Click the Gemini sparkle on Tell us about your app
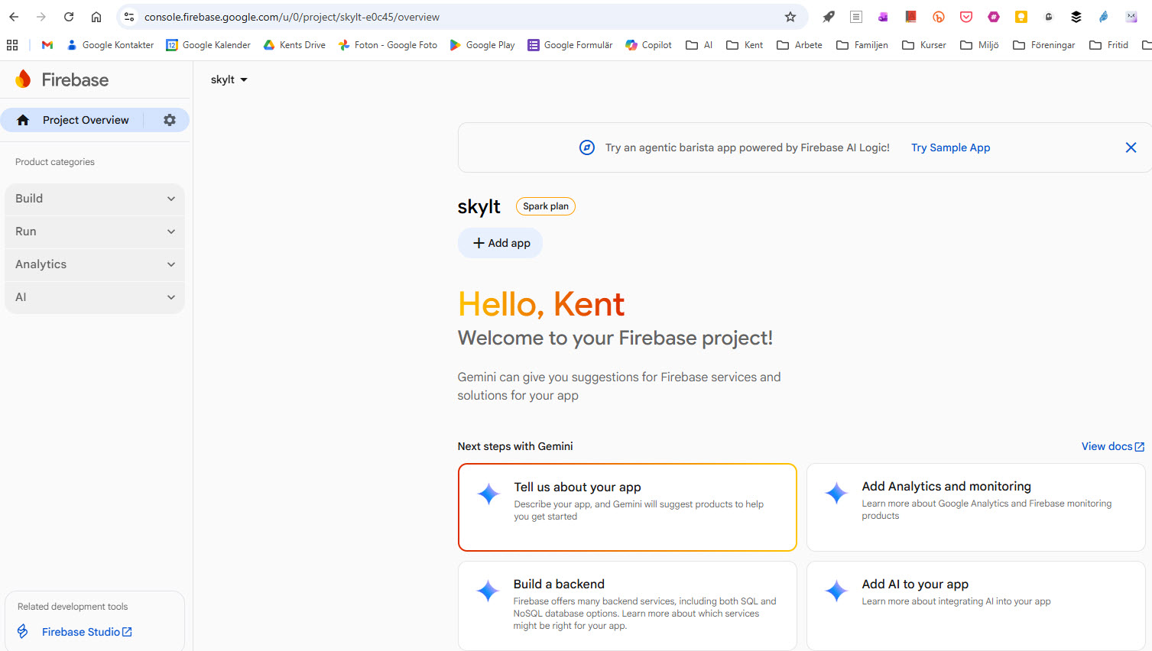The image size is (1152, 651). (488, 494)
